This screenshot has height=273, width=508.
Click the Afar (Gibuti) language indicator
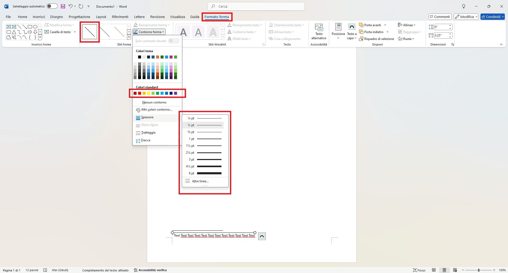point(60,270)
